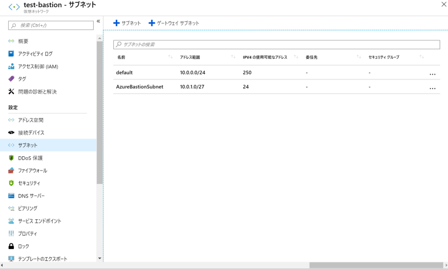The image size is (448, 269).
Task: Focus the 検索 (Ctrl+/) sidebar field
Action: [x=51, y=25]
